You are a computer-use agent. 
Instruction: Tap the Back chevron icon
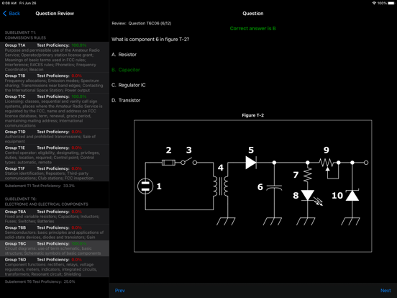4,14
